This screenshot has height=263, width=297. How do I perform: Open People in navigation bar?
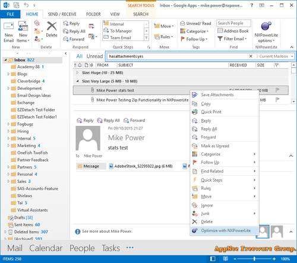82,248
